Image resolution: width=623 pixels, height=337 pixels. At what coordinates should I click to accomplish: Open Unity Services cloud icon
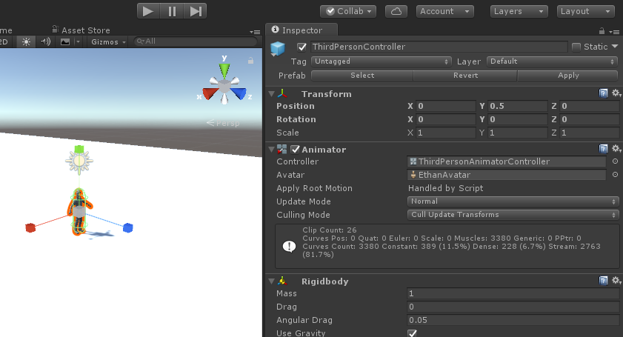[396, 12]
